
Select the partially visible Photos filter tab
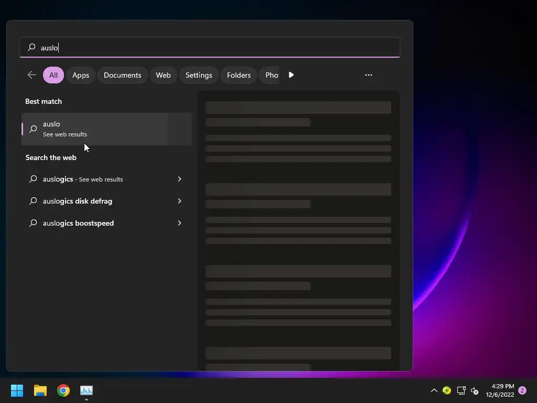[270, 75]
